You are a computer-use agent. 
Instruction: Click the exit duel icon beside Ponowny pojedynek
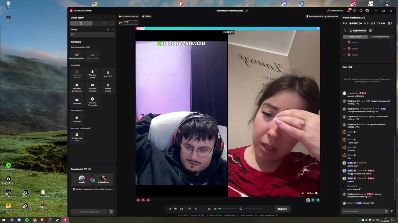[x=111, y=212]
